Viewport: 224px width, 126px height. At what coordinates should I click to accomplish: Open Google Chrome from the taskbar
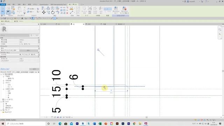[134, 124]
